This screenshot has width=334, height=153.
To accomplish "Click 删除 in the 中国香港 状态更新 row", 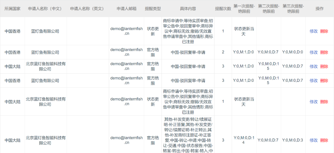I will 324,31.
